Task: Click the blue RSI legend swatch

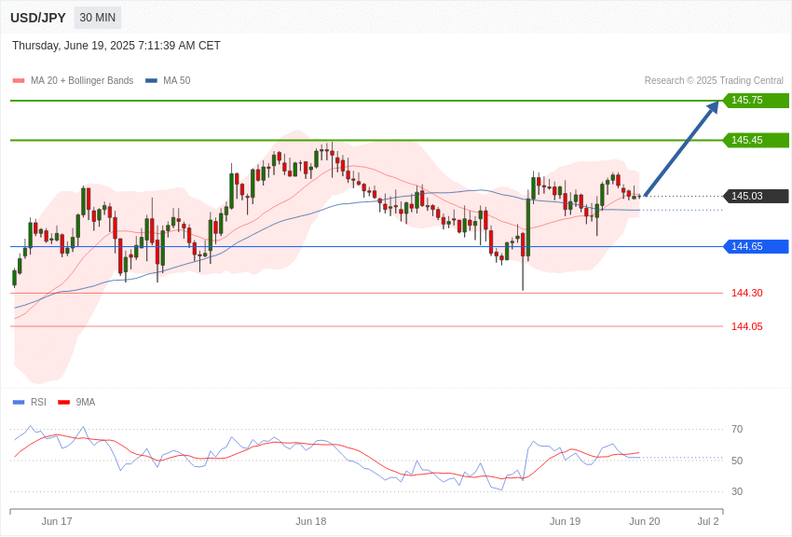Action: coord(19,402)
